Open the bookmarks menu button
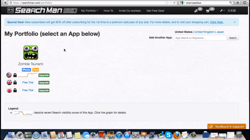 (x=245, y=3)
